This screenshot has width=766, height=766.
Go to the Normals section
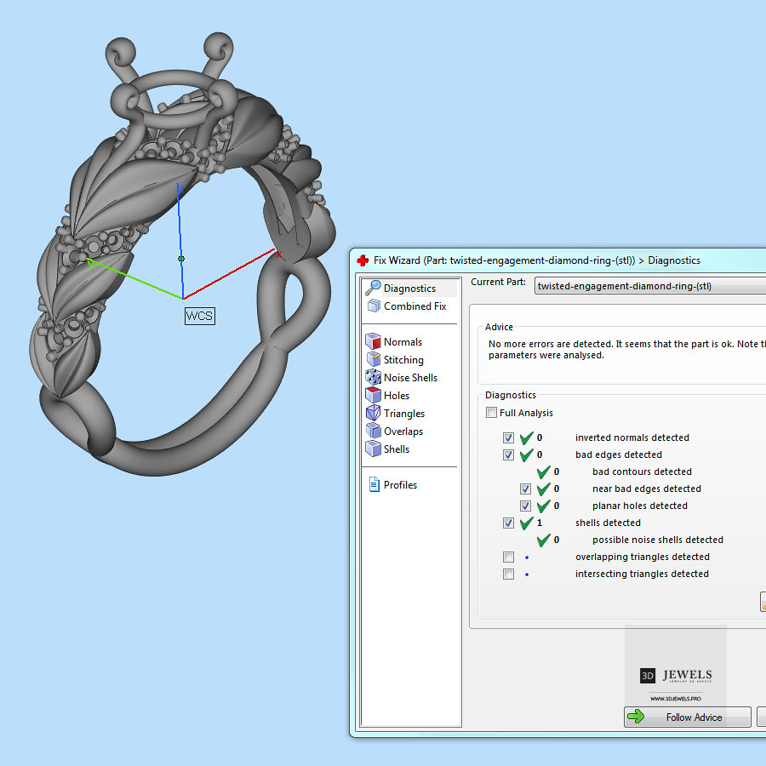click(x=403, y=342)
